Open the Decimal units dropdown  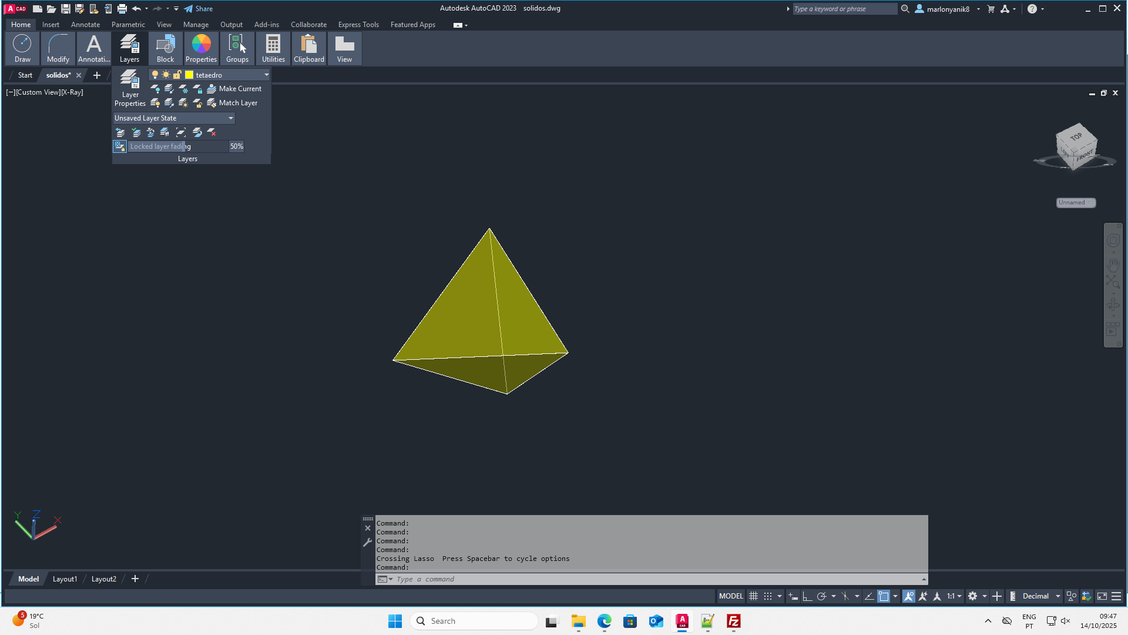[1057, 596]
